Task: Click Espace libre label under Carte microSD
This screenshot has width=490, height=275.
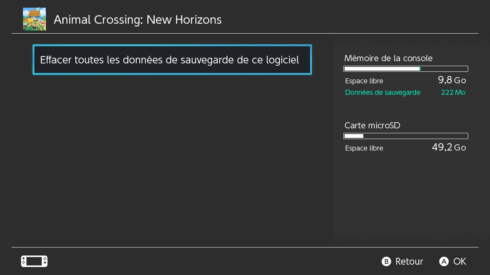Action: [x=364, y=148]
